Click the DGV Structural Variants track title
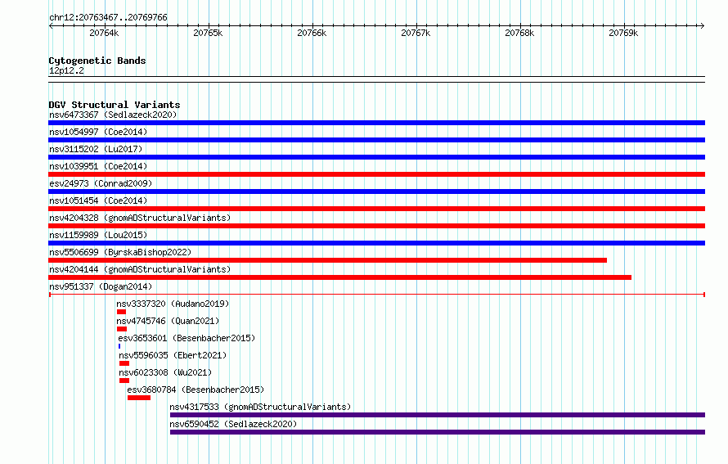 click(115, 105)
